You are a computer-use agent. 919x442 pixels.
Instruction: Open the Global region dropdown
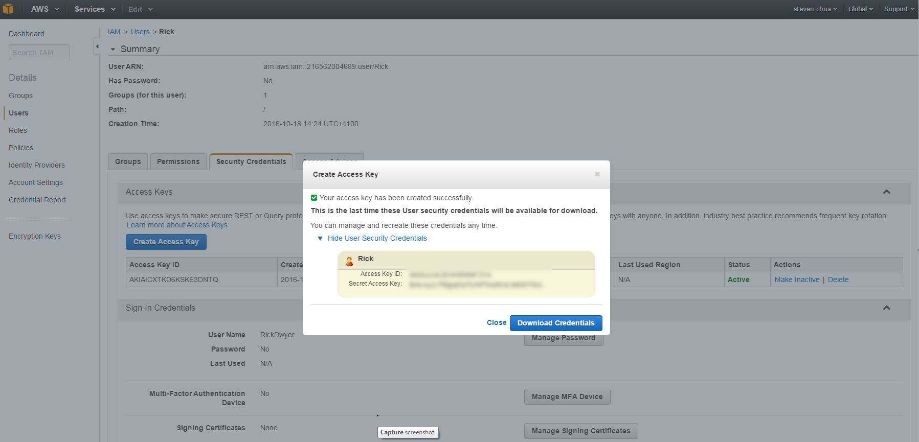click(860, 9)
